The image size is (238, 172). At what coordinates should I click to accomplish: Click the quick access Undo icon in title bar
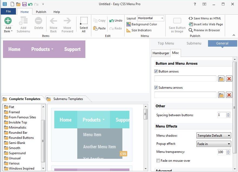click(x=30, y=4)
